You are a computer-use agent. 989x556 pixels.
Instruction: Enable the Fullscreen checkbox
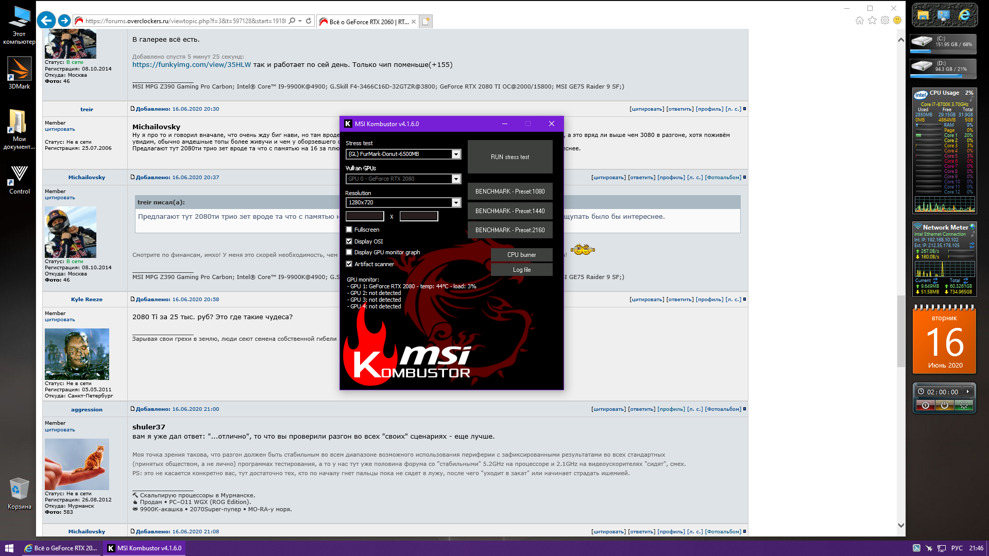coord(349,230)
